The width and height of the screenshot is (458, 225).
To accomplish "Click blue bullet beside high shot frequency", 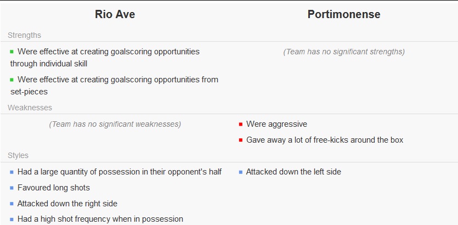I will [x=12, y=219].
